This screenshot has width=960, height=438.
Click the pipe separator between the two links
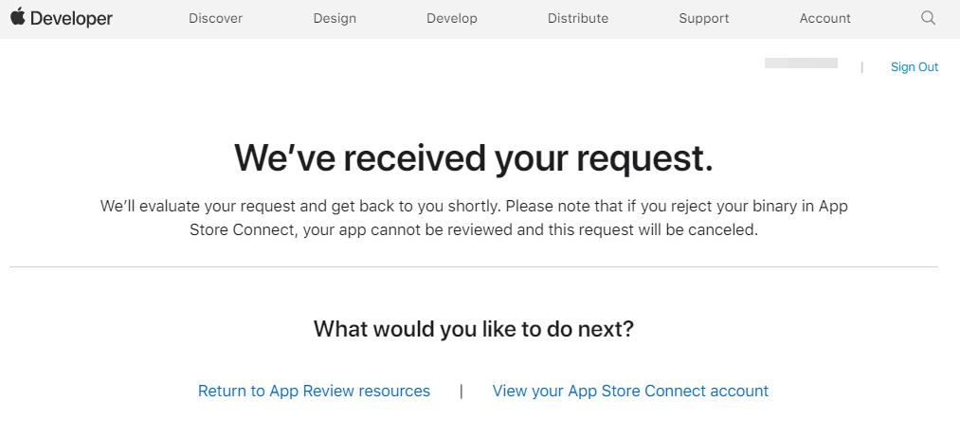462,391
